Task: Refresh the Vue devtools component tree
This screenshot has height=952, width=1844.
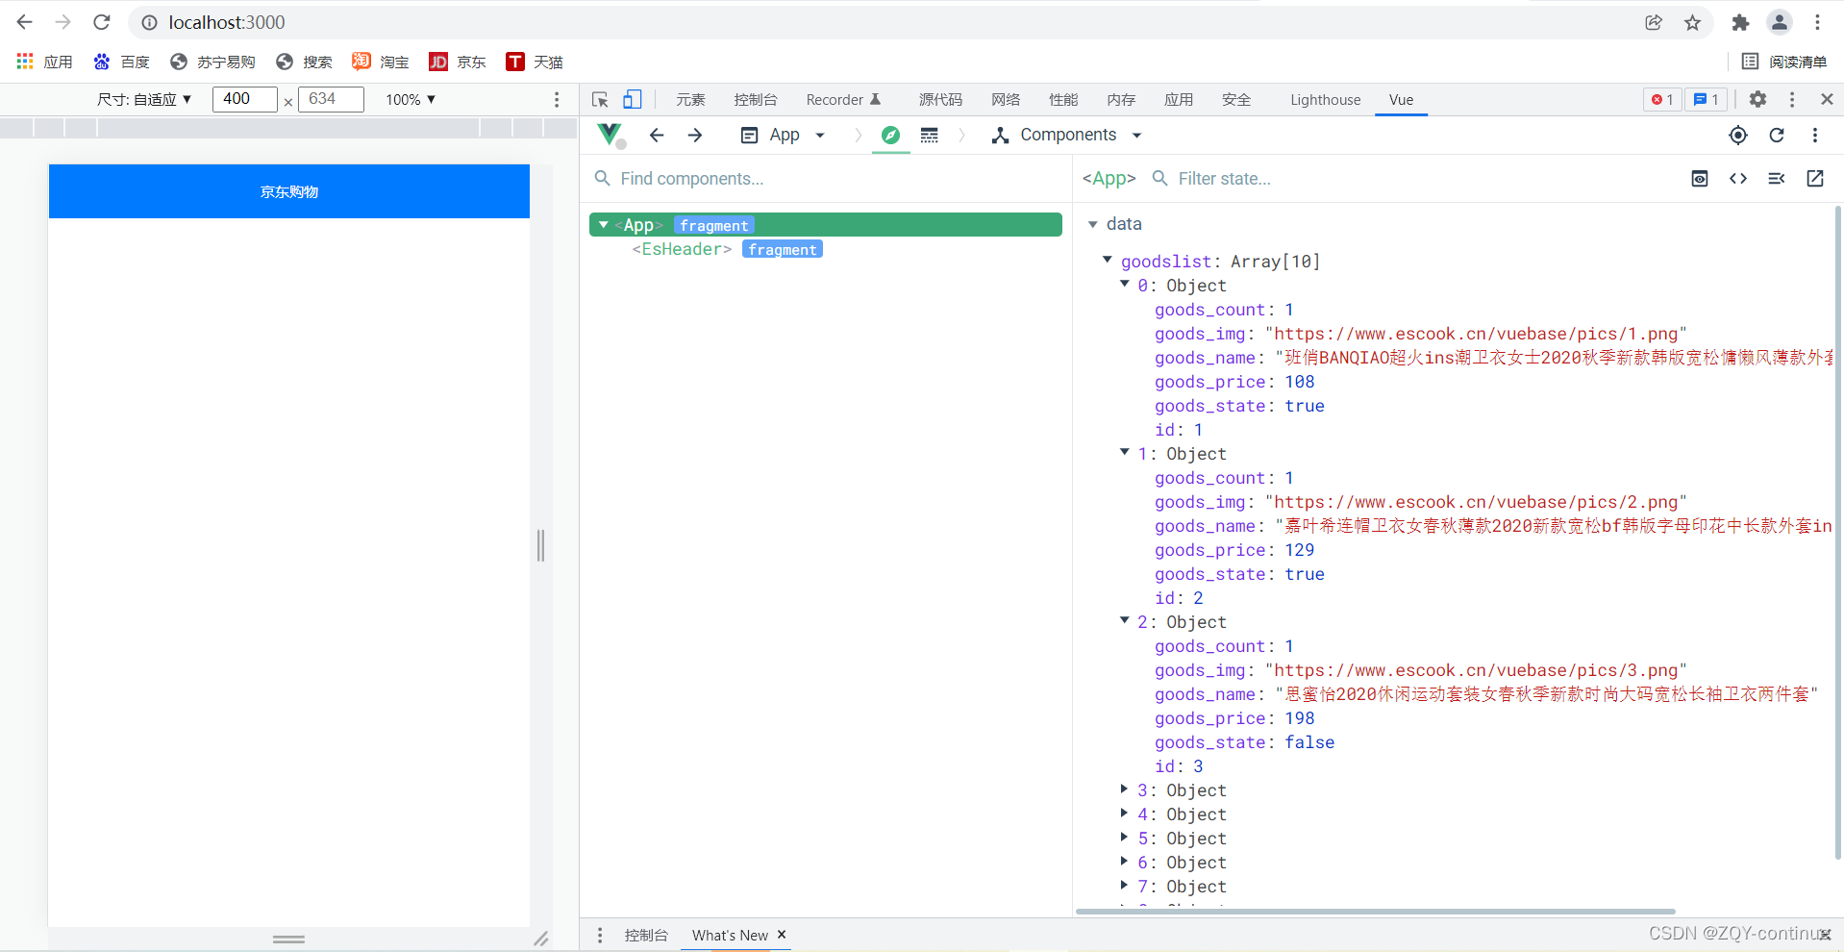Action: coord(1777,136)
